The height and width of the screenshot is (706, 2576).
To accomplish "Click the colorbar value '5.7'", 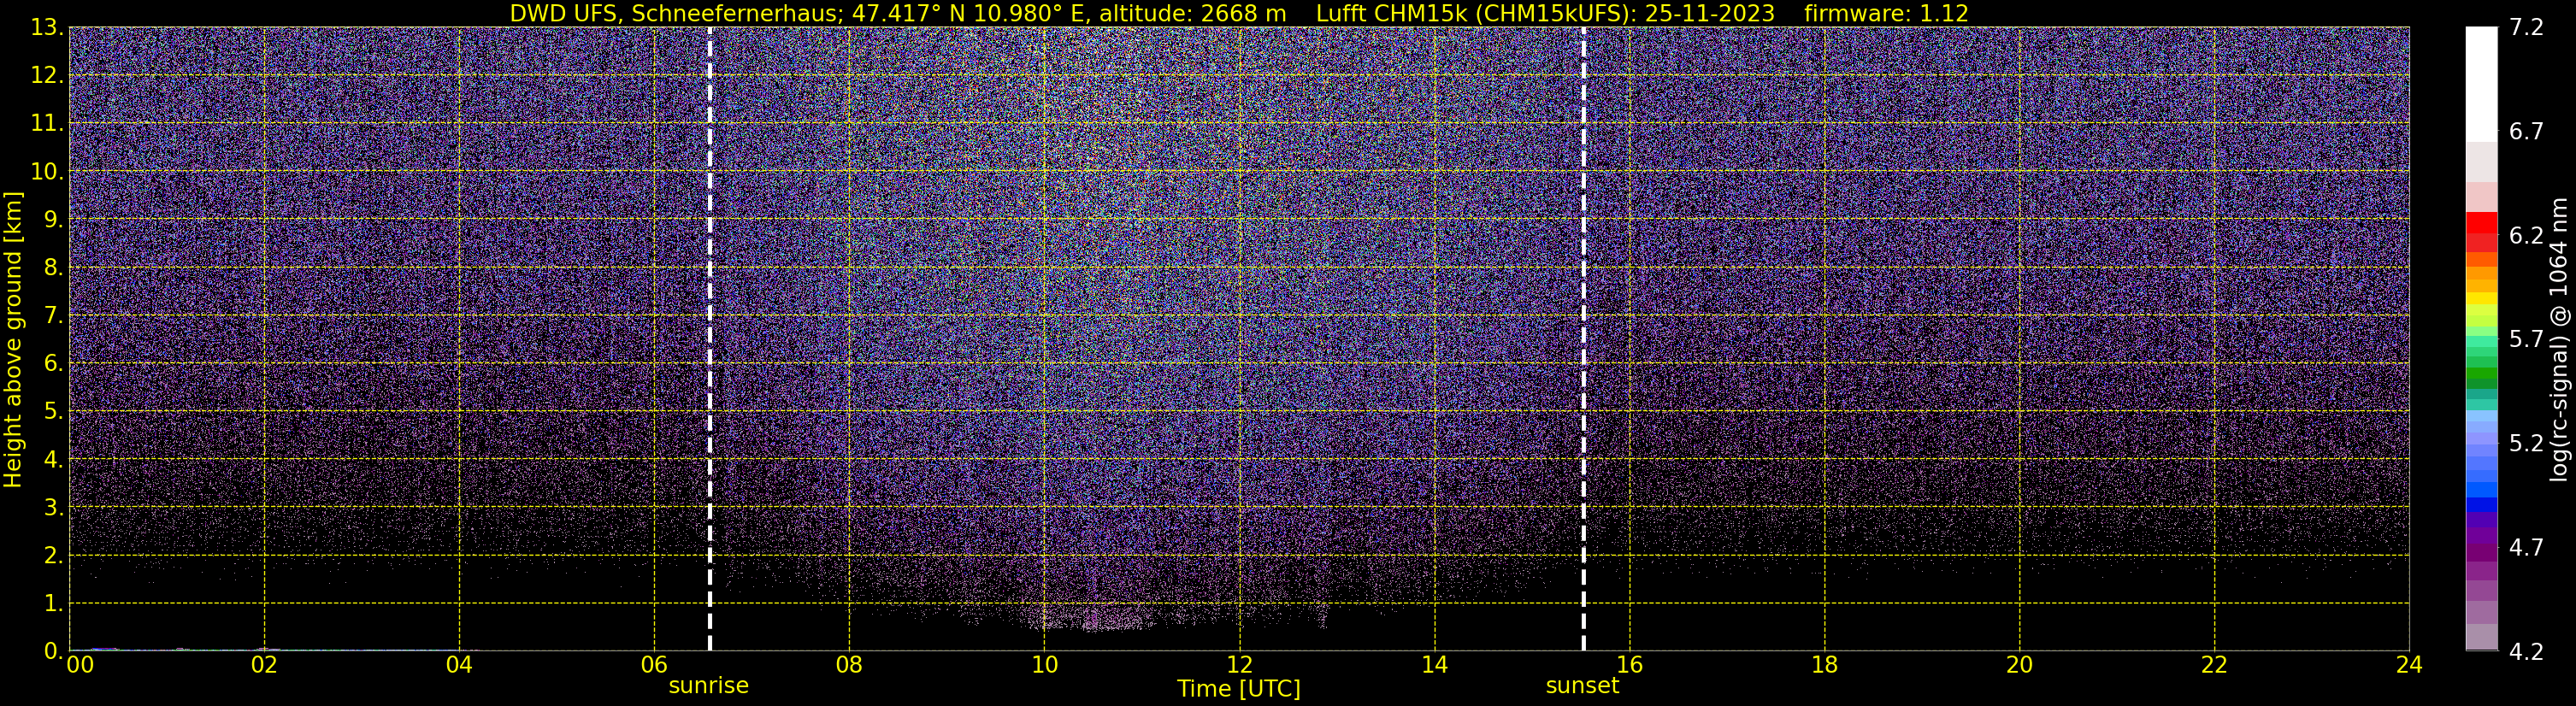I will [2527, 340].
